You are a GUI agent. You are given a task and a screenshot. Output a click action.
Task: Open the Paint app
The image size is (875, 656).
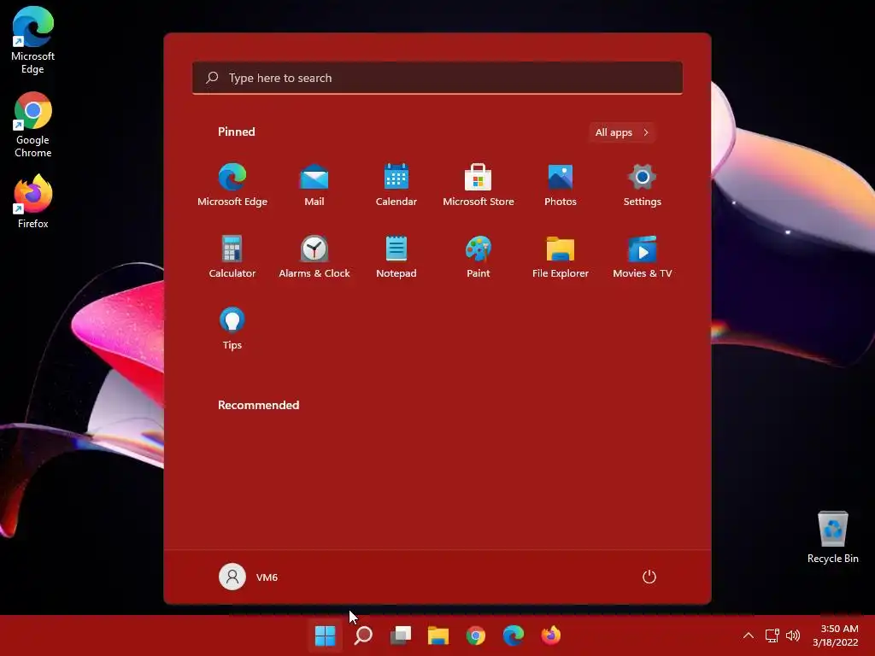click(x=479, y=256)
